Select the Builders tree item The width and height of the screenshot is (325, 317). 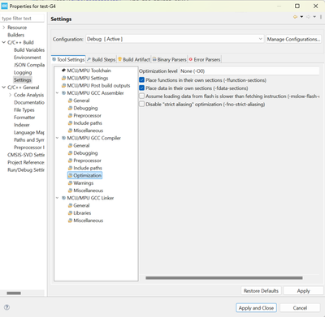16,35
